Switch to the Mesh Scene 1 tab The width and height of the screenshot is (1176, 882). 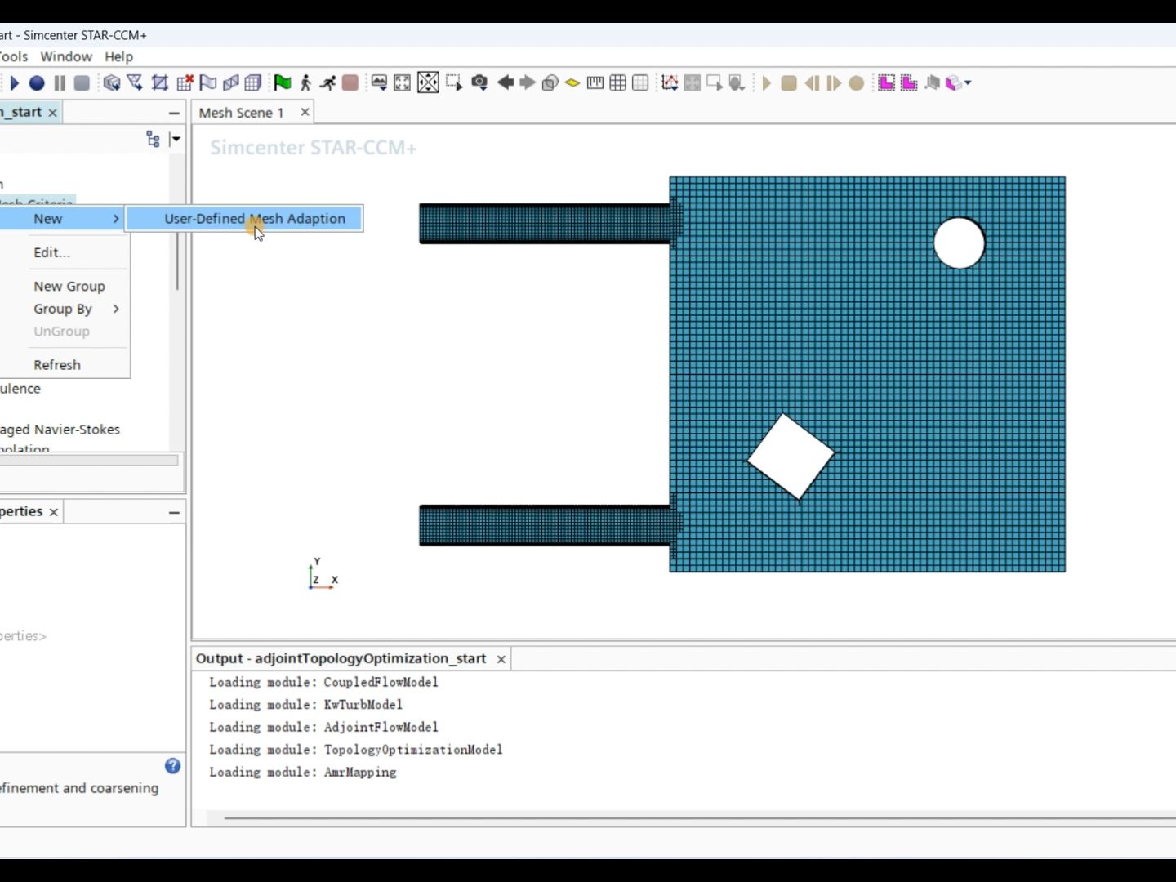point(241,112)
